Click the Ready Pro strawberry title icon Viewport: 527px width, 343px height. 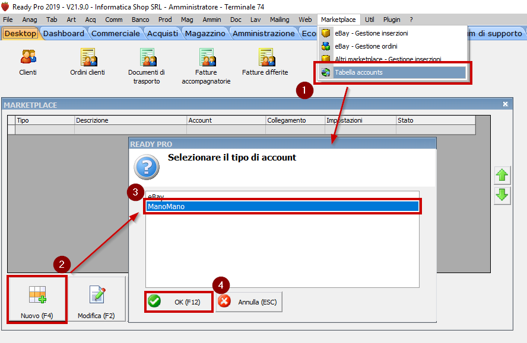tap(5, 7)
